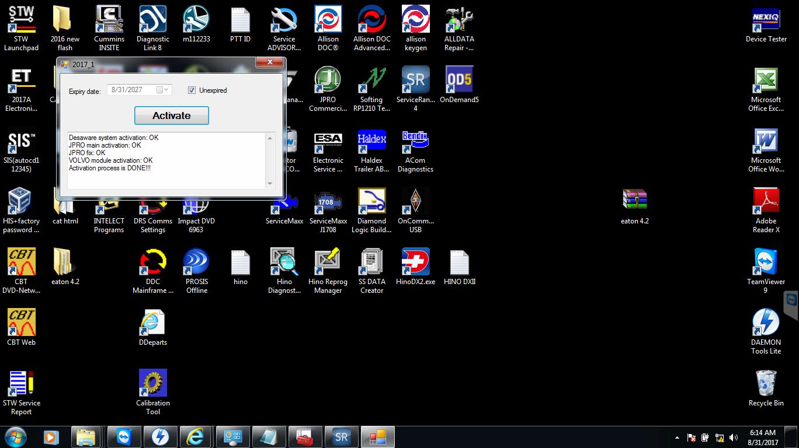Open the STW Launchpad desktop icon

tap(21, 28)
